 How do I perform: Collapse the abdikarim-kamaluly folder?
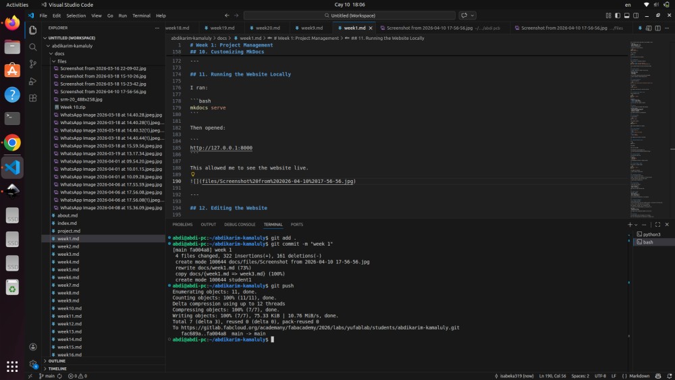103,46
